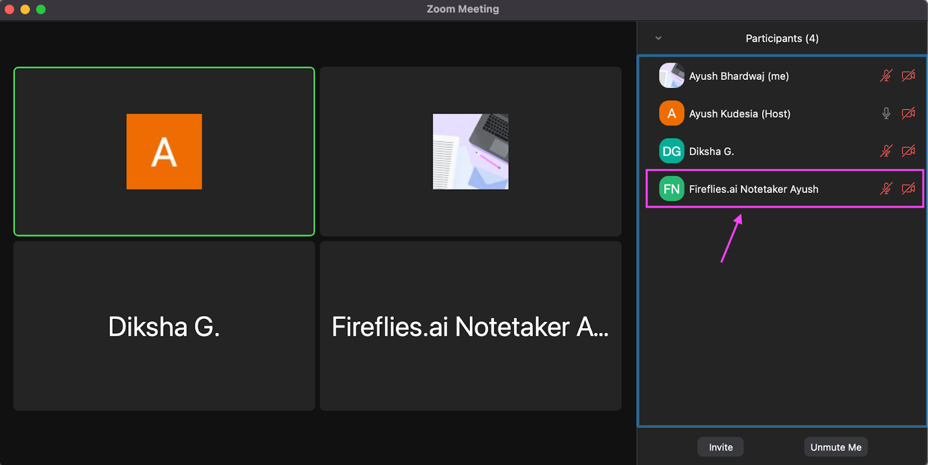The height and width of the screenshot is (465, 928).
Task: Collapse the Participants panel with the chevron
Action: tap(658, 38)
